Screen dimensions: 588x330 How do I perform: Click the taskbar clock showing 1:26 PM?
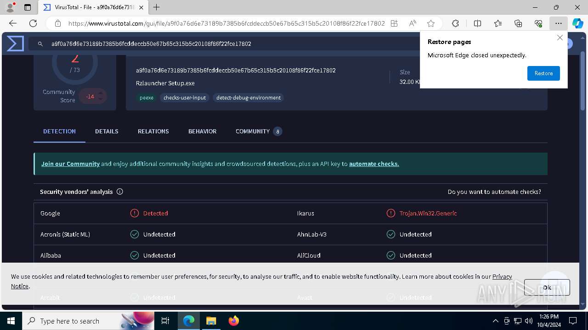pyautogui.click(x=548, y=321)
